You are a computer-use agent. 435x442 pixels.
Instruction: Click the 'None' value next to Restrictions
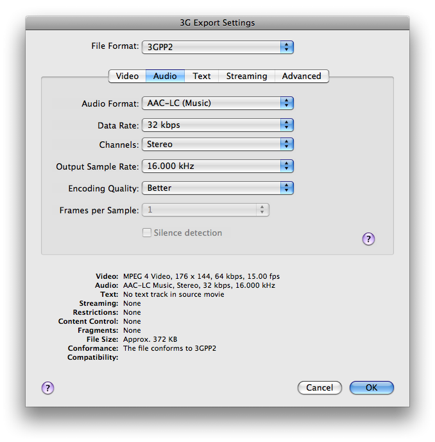132,312
